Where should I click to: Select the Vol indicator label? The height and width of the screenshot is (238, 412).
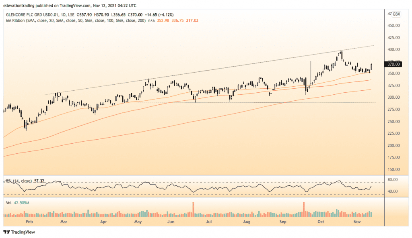tap(9, 203)
